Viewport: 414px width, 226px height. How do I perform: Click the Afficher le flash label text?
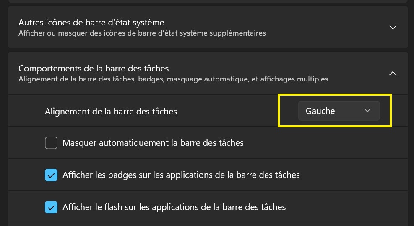pyautogui.click(x=174, y=207)
